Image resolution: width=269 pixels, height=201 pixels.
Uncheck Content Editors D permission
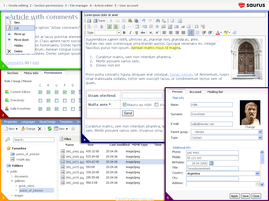(x=73, y=92)
